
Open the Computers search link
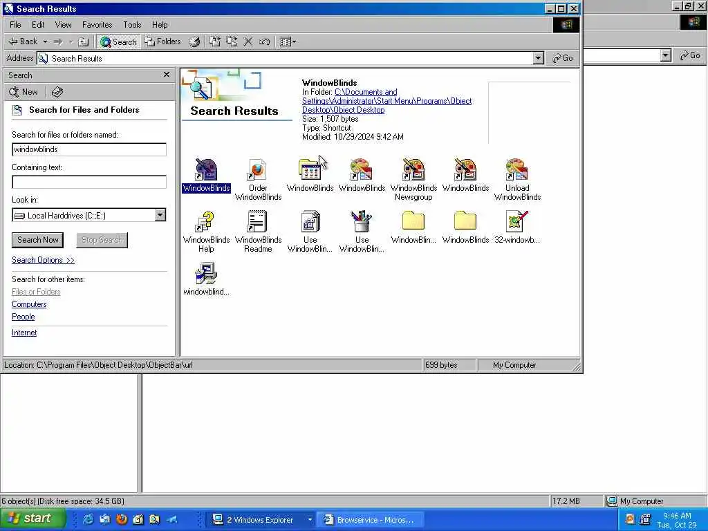[29, 304]
